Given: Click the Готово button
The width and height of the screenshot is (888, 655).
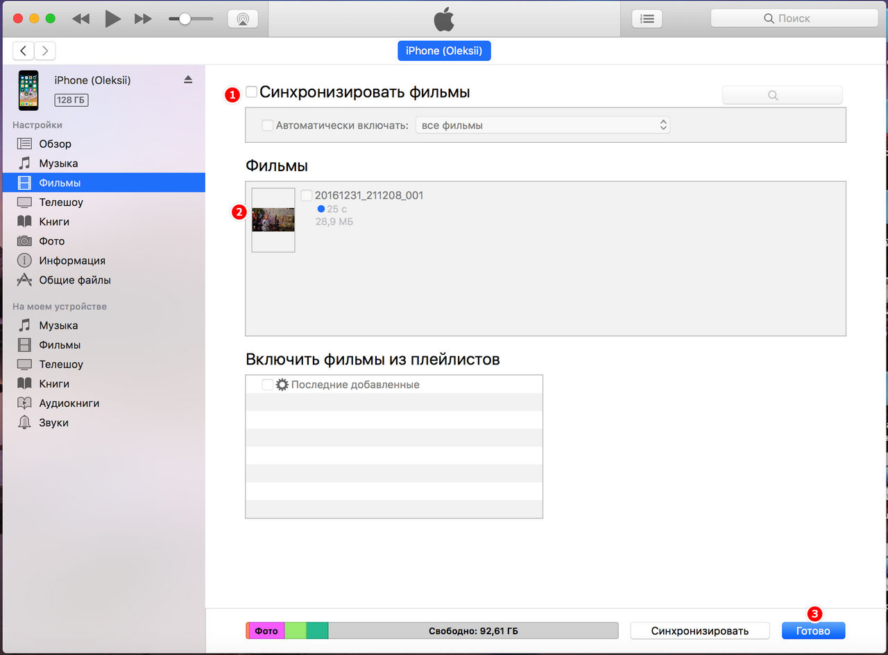Looking at the screenshot, I should 813,631.
